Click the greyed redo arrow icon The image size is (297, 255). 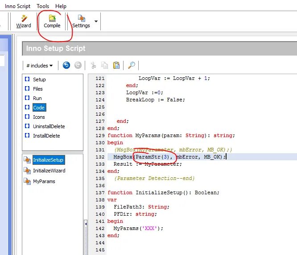pyautogui.click(x=78, y=65)
